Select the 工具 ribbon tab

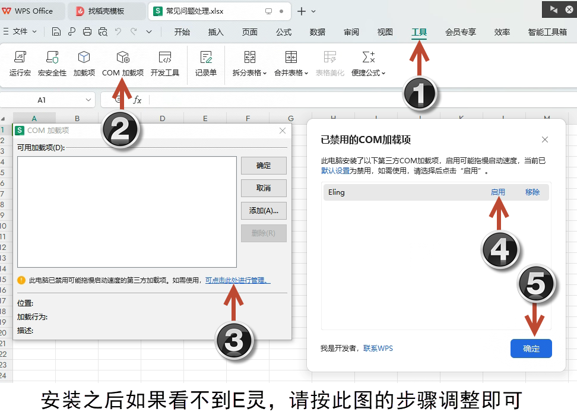coord(419,33)
